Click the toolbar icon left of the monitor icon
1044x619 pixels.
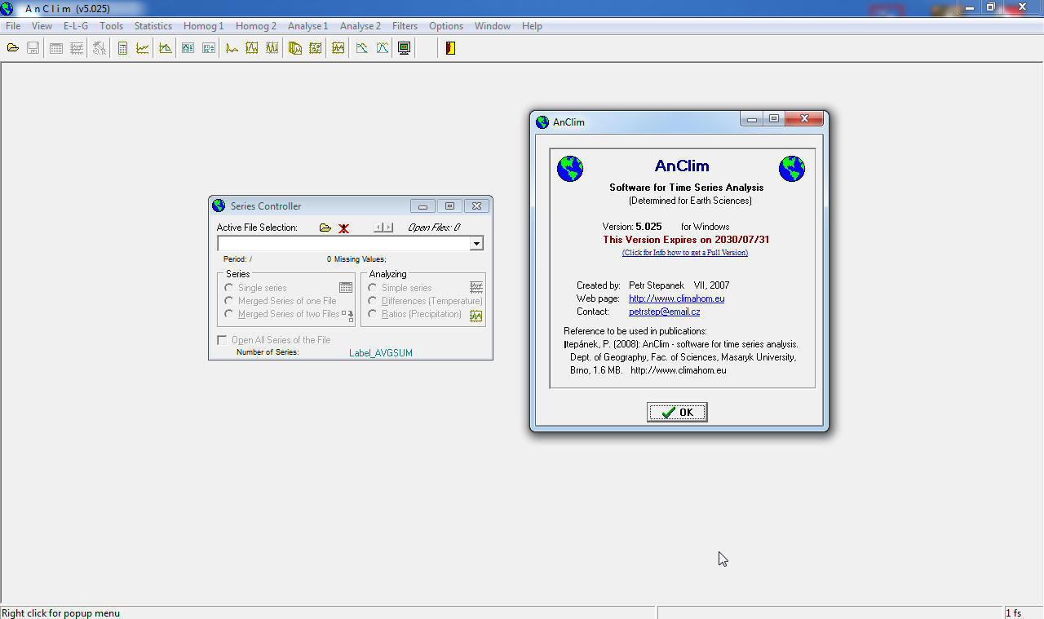[383, 48]
